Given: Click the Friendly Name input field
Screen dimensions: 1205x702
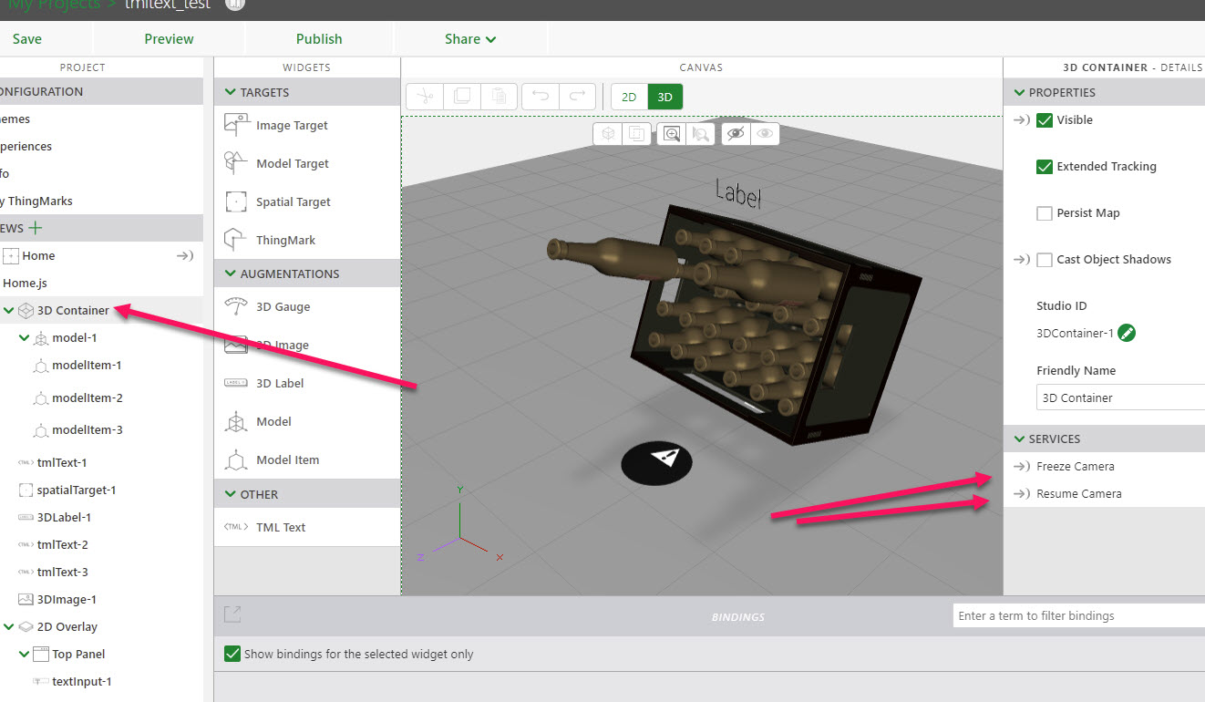Looking at the screenshot, I should (1119, 397).
